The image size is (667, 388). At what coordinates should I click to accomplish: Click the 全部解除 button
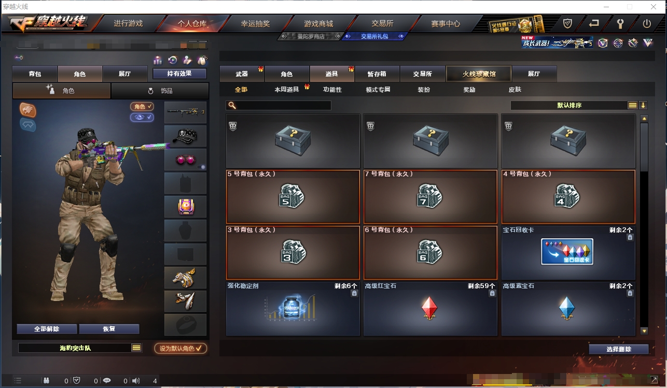(x=47, y=329)
